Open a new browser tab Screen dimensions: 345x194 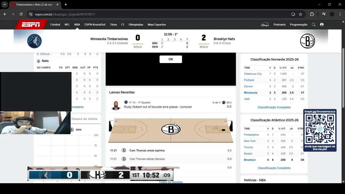tap(66, 5)
